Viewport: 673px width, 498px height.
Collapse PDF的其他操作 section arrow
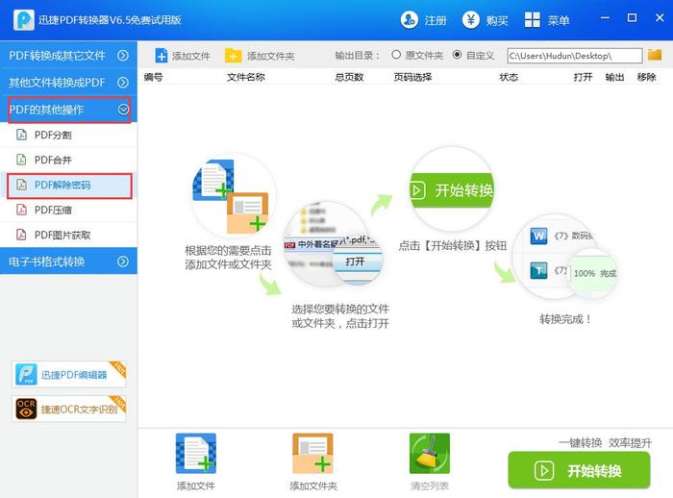pyautogui.click(x=123, y=110)
